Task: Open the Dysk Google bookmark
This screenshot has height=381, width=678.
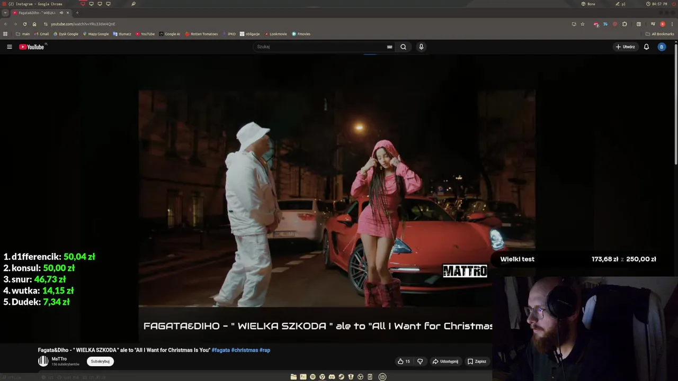Action: pyautogui.click(x=66, y=34)
